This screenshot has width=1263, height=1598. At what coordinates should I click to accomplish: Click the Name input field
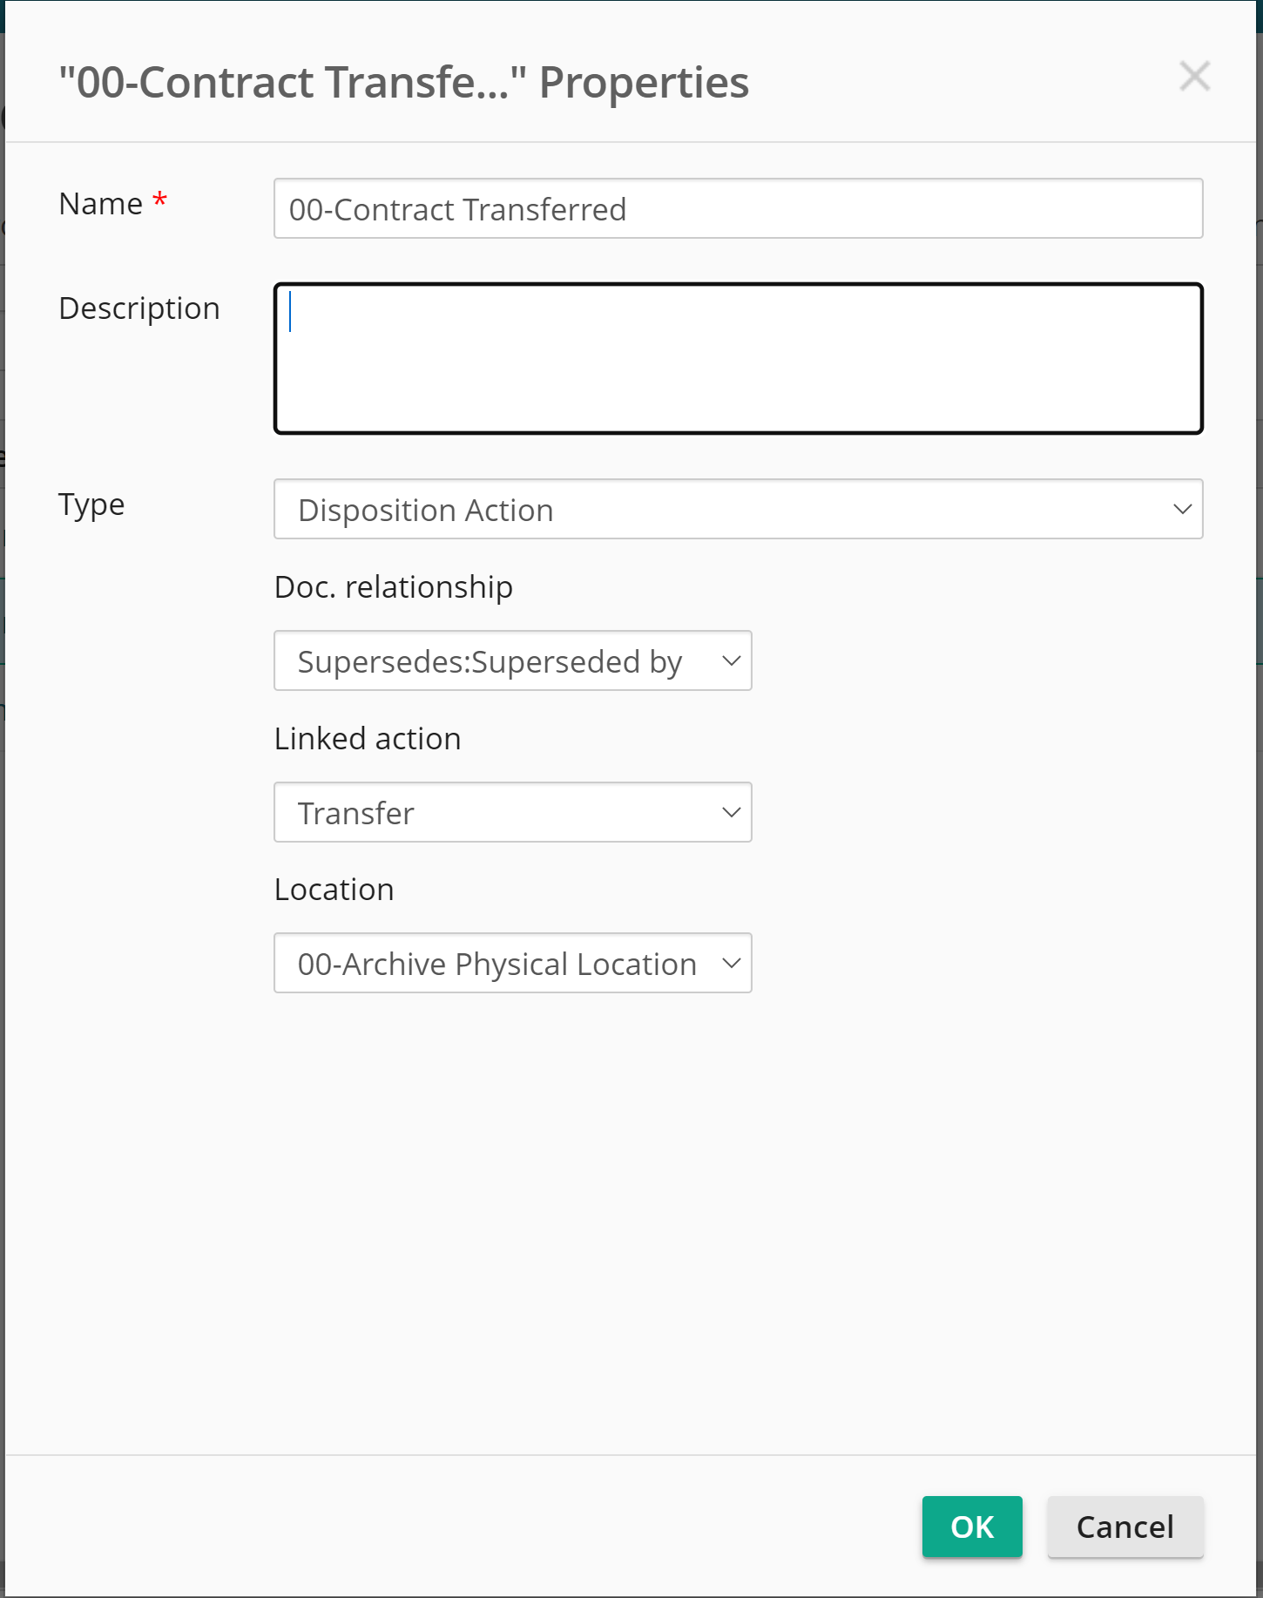point(738,209)
